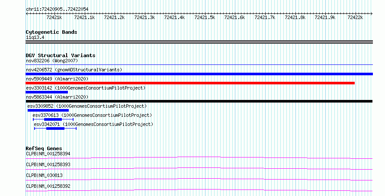The width and height of the screenshot is (385, 196).
Task: Open the esv3303142 variant label
Action: [x=86, y=88]
